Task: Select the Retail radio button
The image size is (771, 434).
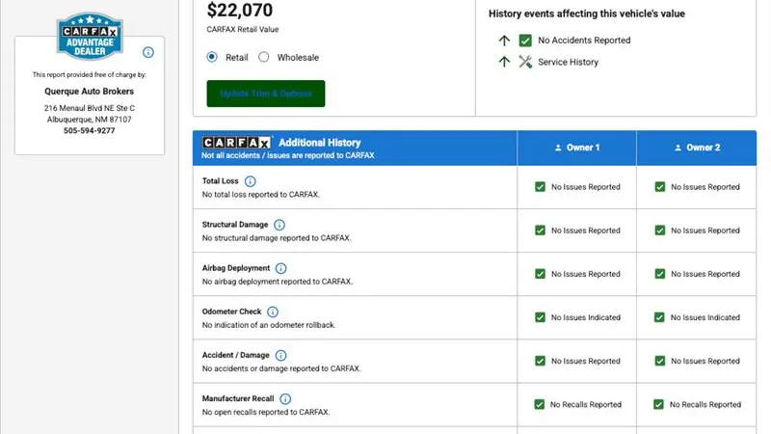Action: (212, 57)
